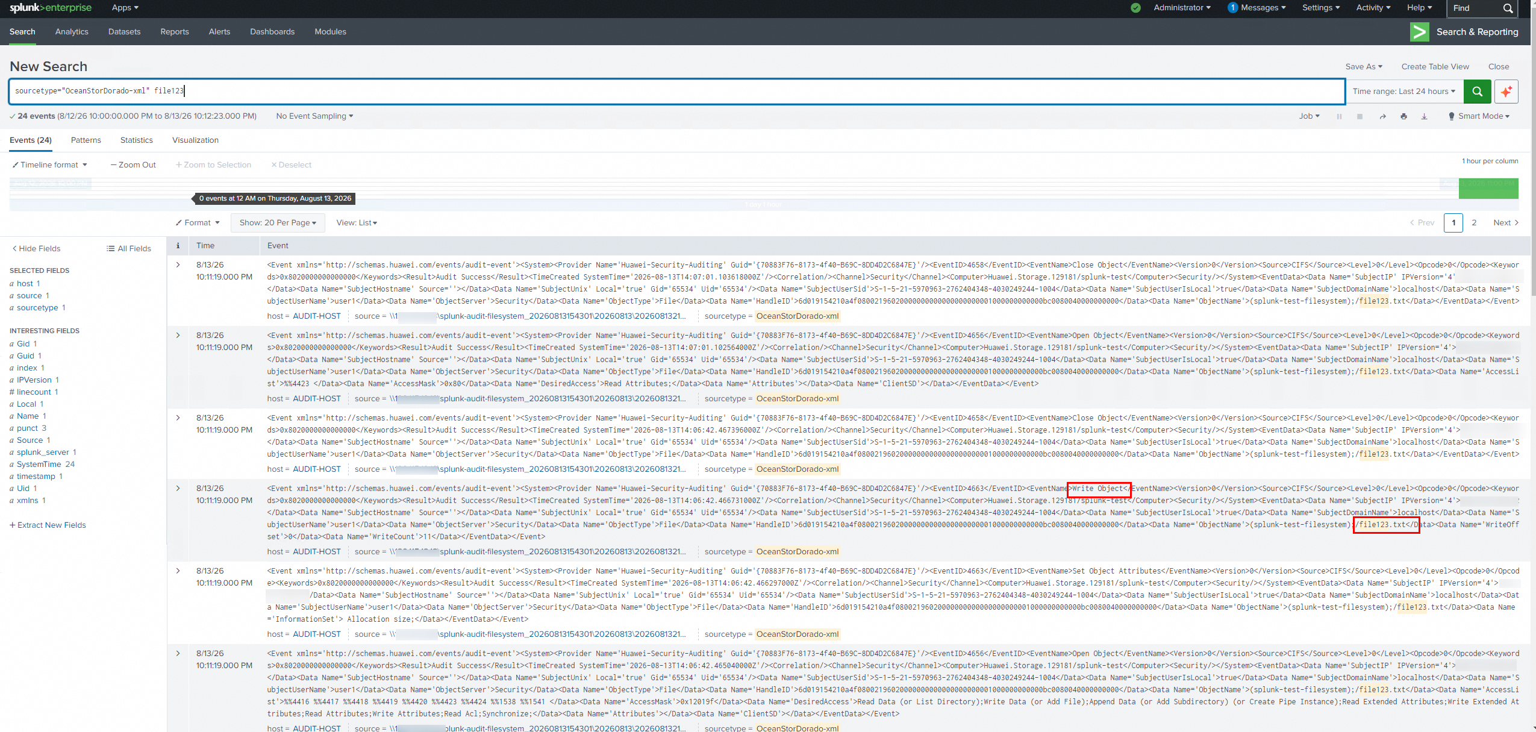Click the host field in sidebar
Screen dimensions: 1536x732
25,284
